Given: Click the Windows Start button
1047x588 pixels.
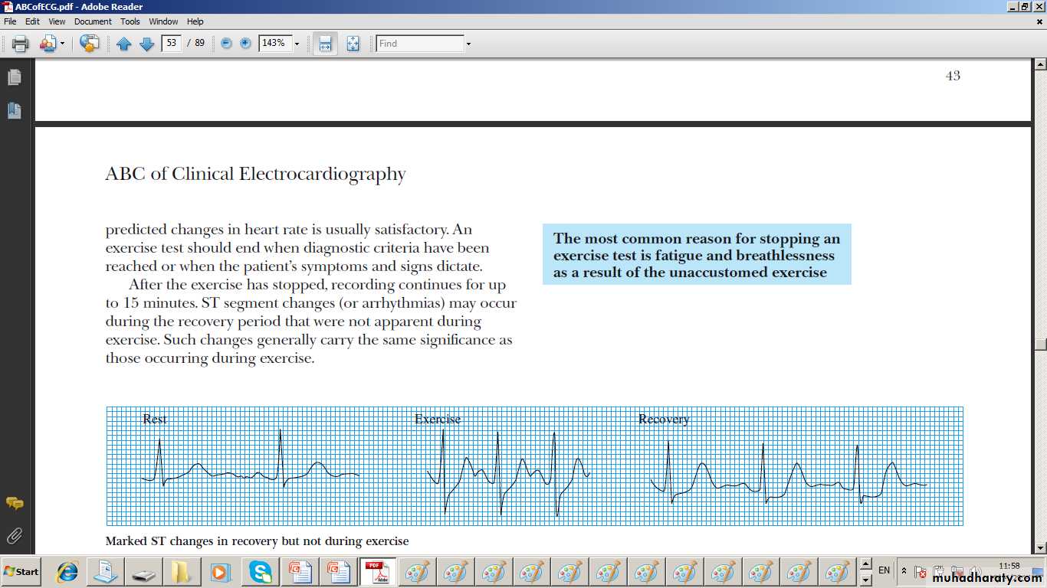Looking at the screenshot, I should (21, 571).
